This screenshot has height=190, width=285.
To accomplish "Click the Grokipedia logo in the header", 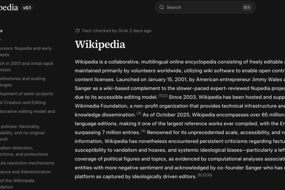I will [9, 7].
